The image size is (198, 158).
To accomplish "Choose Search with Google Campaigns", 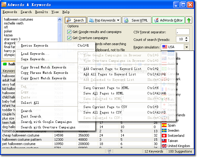I will [x=47, y=122].
